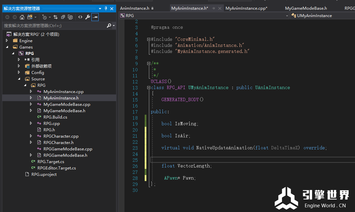
Task: Pin the MyAnimInstance.h tab
Action: 213,8
